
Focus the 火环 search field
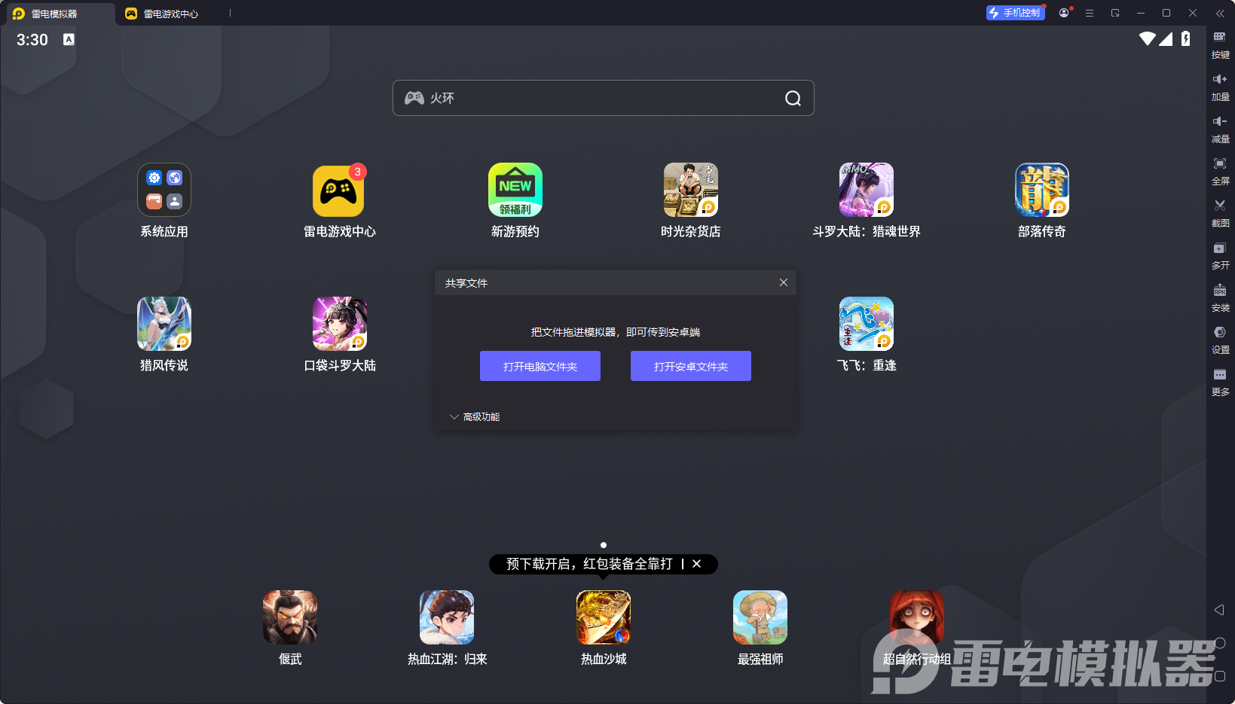point(603,98)
